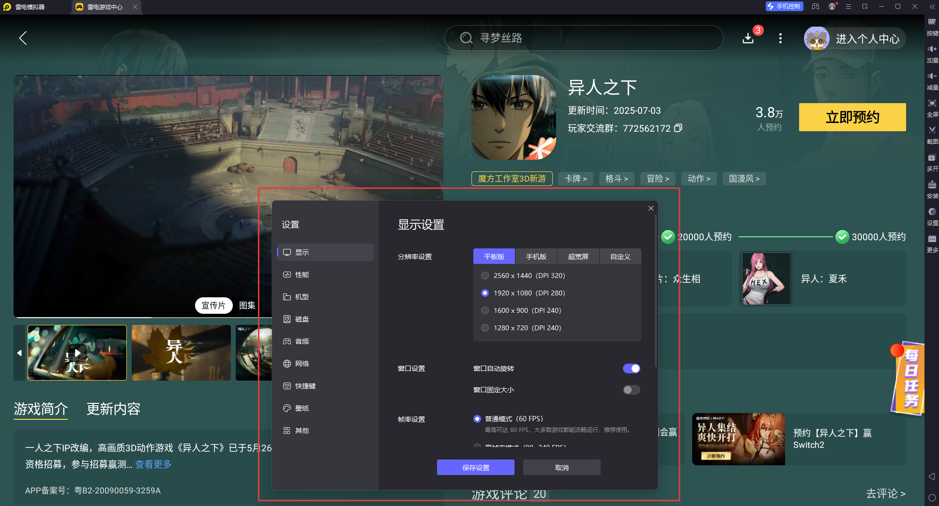Image resolution: width=939 pixels, height=506 pixels.
Task: Open the downloads icon with badge 3
Action: coord(748,38)
